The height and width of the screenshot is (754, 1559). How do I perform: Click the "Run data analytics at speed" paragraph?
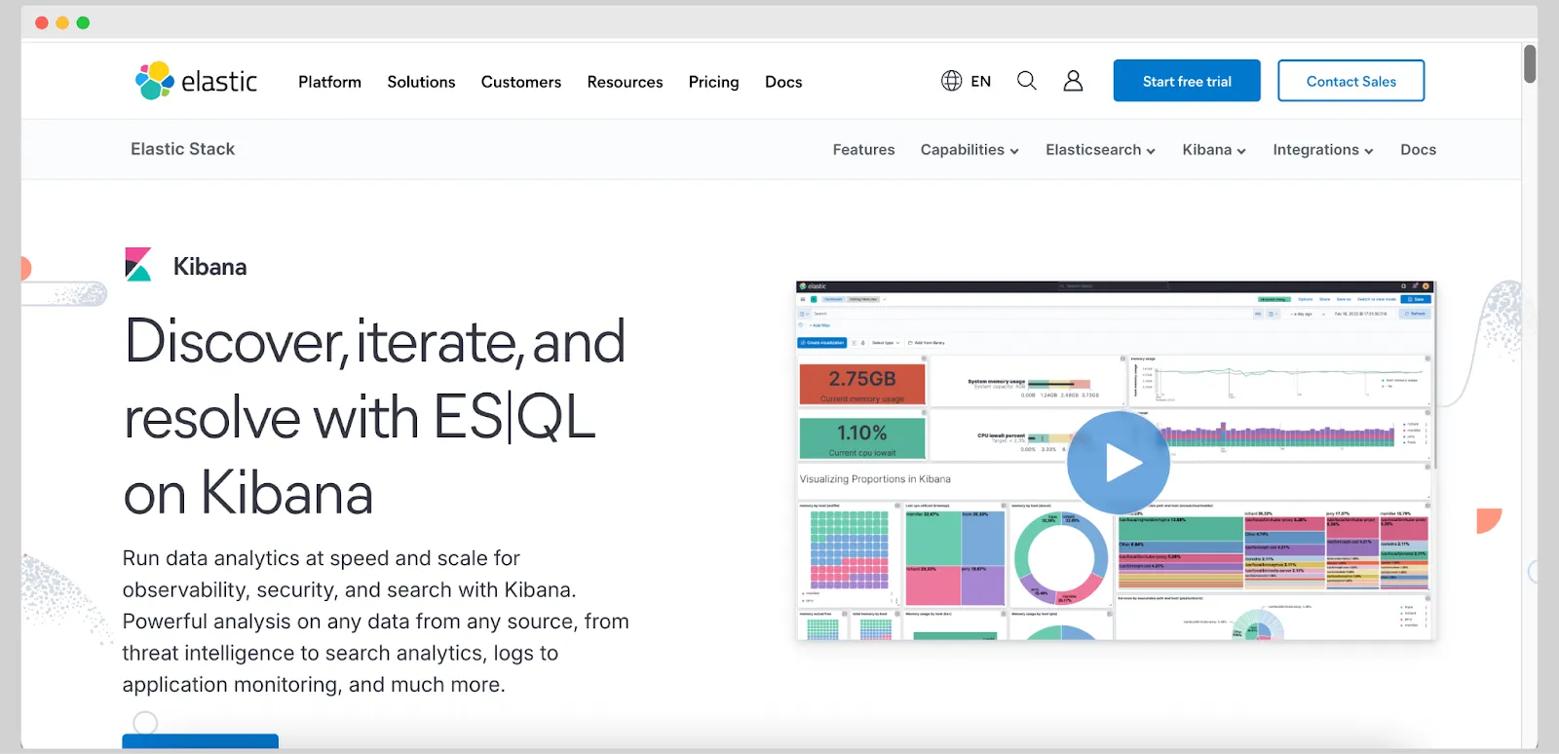[376, 622]
